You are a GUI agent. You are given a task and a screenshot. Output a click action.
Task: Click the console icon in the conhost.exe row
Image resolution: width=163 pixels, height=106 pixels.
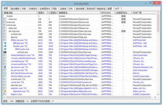(5, 52)
